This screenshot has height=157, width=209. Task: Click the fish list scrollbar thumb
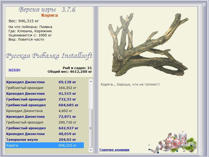point(91,128)
